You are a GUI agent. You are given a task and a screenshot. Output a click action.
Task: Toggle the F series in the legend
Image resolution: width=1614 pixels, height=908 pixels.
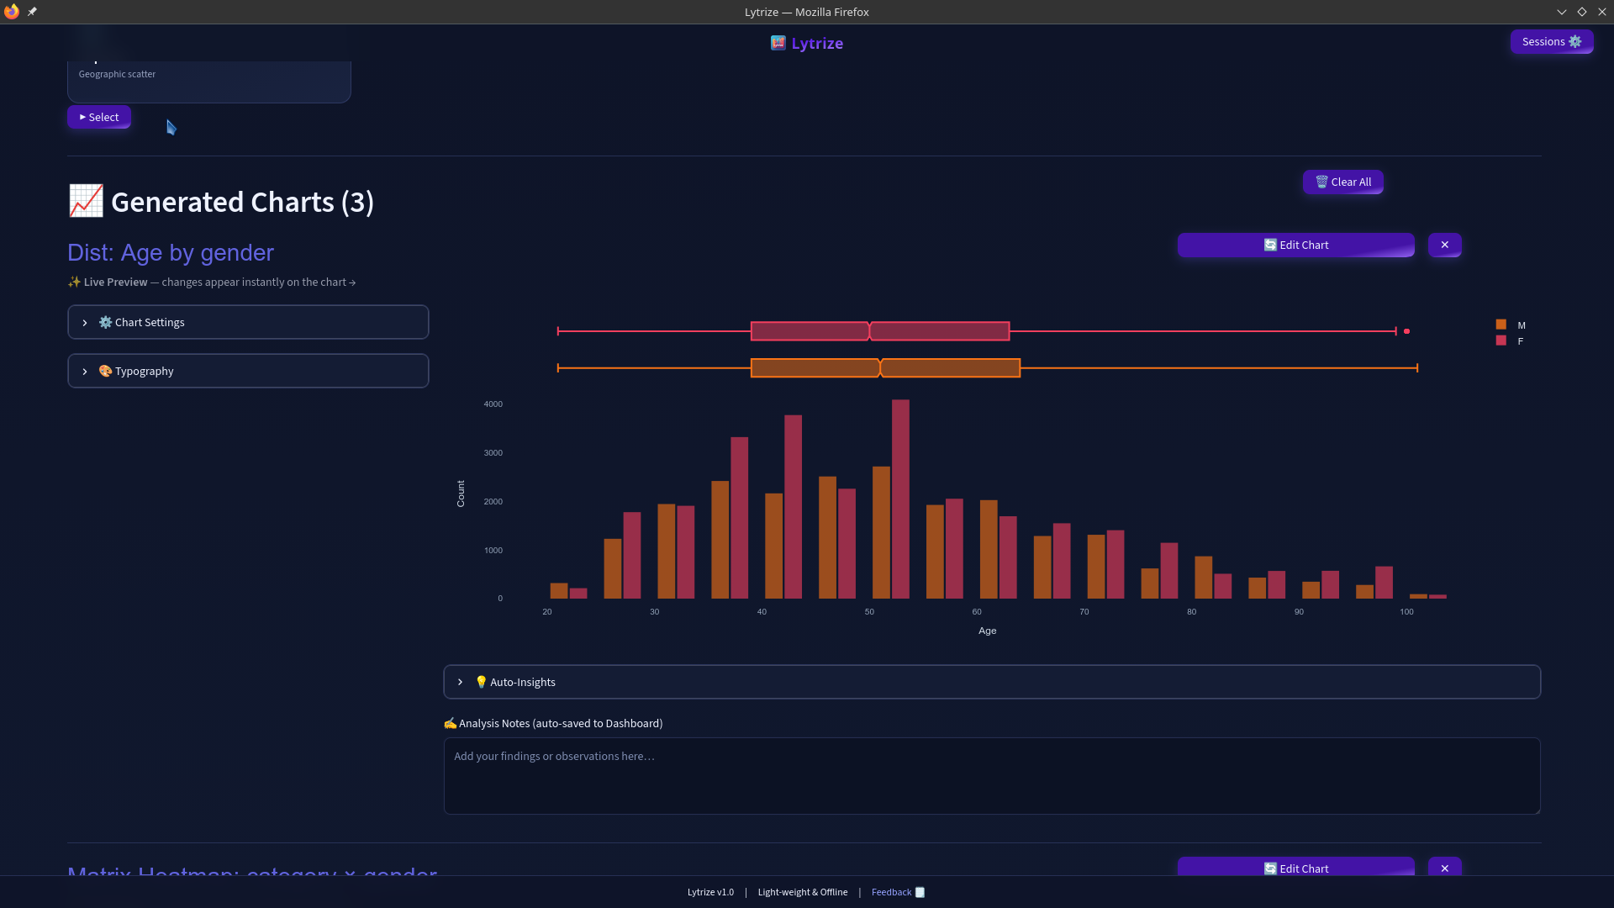[x=1510, y=341]
